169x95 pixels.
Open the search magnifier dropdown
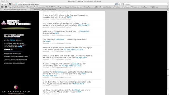(124, 4)
